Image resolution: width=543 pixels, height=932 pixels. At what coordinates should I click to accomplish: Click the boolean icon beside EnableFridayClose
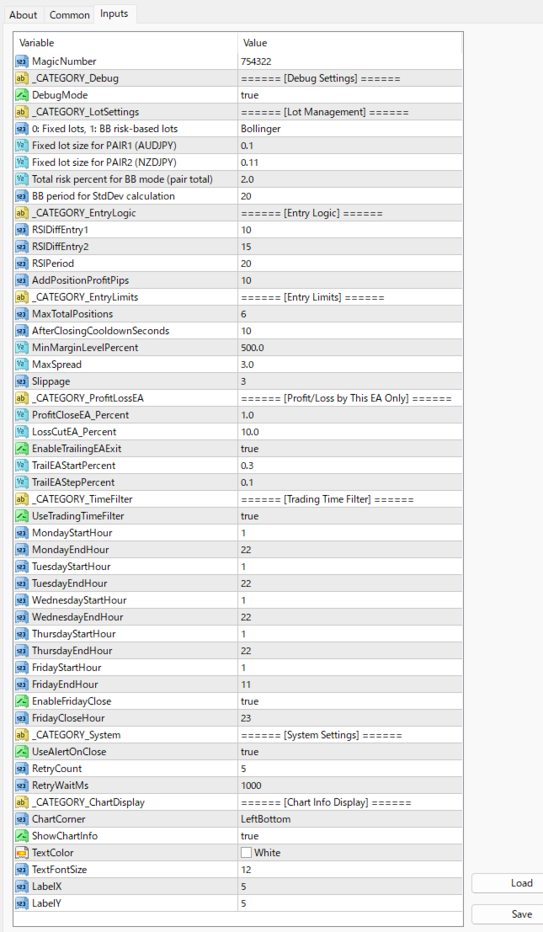coord(22,701)
